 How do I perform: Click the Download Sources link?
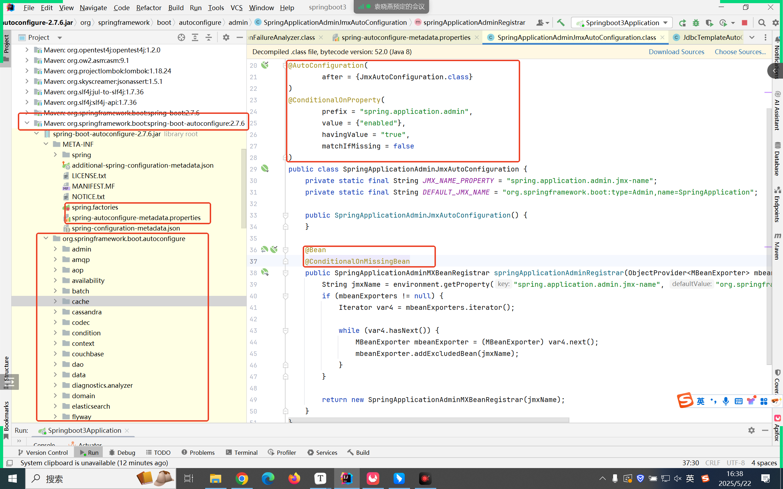coord(676,52)
